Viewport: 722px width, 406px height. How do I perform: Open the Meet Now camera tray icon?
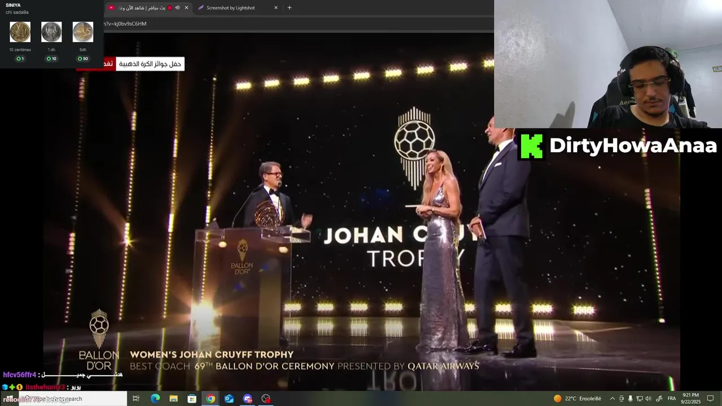point(622,399)
